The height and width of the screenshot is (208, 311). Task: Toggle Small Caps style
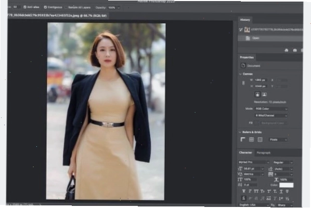263,191
